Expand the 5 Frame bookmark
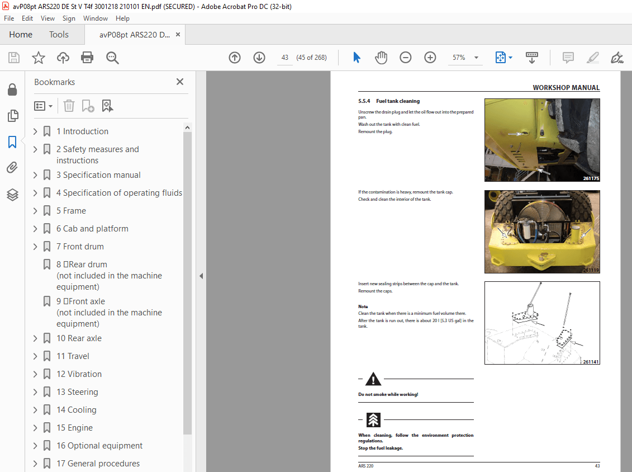The image size is (632, 472). [35, 211]
